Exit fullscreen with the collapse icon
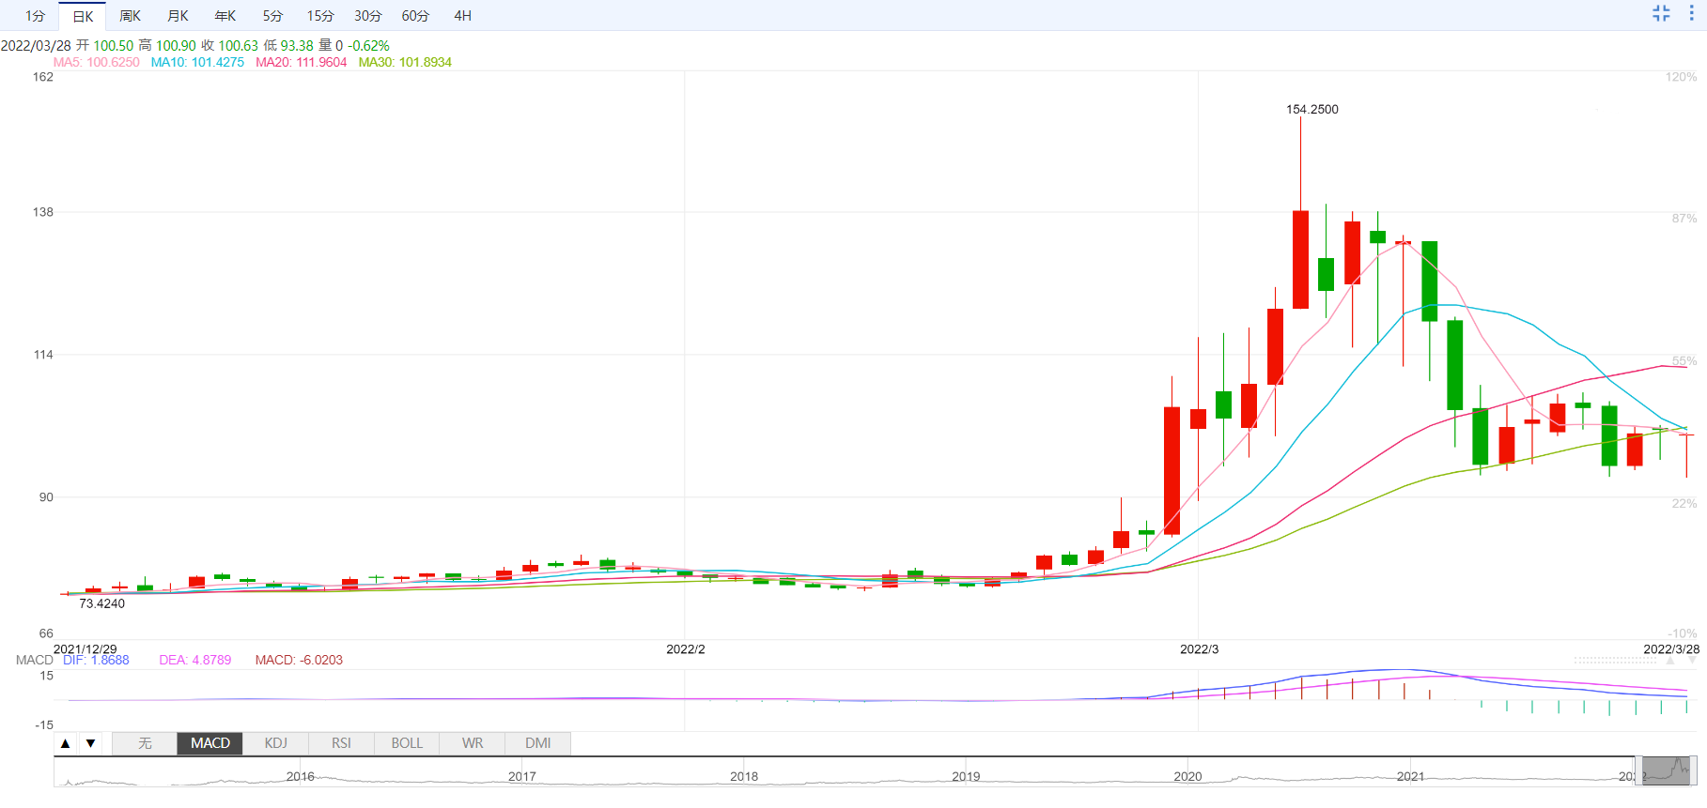 pos(1661,13)
